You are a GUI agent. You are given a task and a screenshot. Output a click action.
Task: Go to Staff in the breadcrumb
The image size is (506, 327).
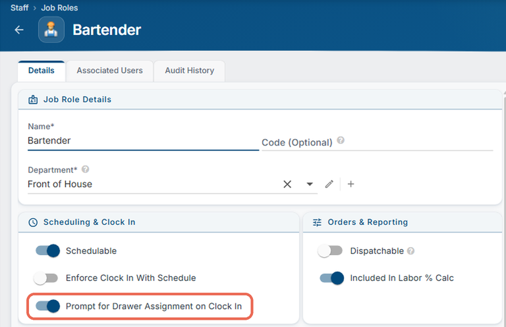pyautogui.click(x=19, y=8)
